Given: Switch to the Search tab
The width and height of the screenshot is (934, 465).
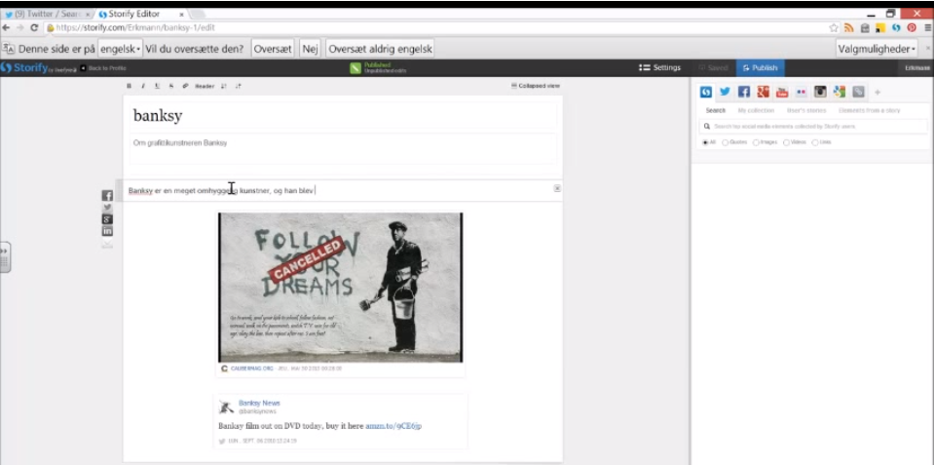Looking at the screenshot, I should coord(716,110).
